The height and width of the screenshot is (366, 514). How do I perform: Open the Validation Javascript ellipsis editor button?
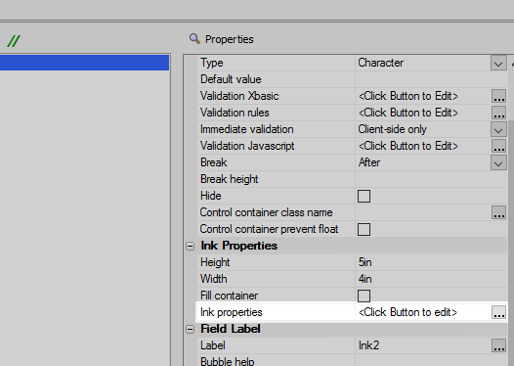pyautogui.click(x=498, y=146)
